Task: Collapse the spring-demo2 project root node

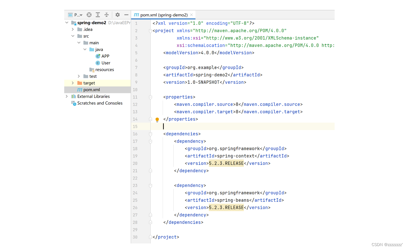Action: (67, 22)
